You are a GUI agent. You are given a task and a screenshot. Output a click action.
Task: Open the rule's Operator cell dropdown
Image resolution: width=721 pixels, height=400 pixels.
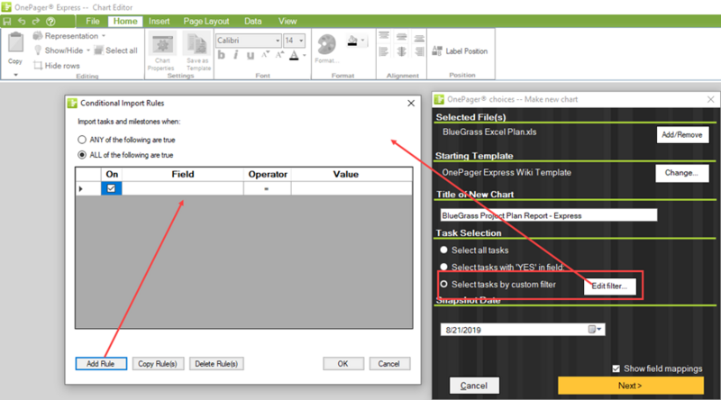(267, 188)
